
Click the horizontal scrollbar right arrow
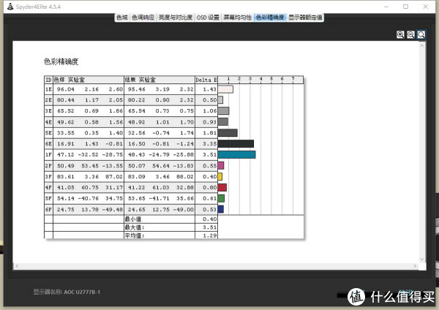[415, 266]
